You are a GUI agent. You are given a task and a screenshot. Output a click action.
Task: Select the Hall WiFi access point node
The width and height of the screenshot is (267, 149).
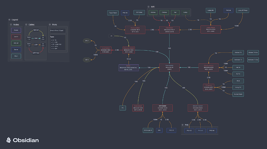(x=175, y=12)
